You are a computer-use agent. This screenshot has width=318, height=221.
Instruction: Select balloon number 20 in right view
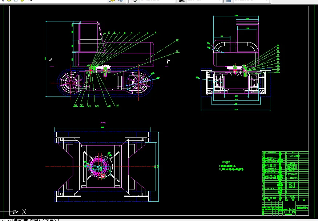278,71
